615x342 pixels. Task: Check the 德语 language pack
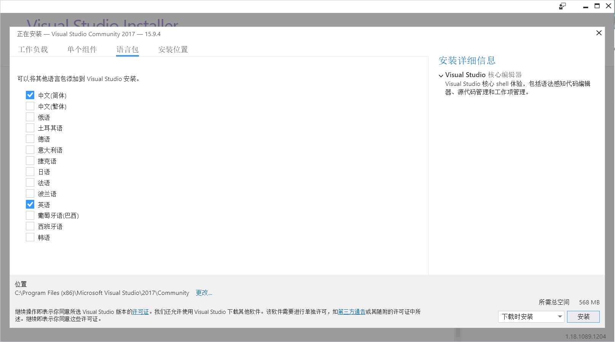coord(30,139)
